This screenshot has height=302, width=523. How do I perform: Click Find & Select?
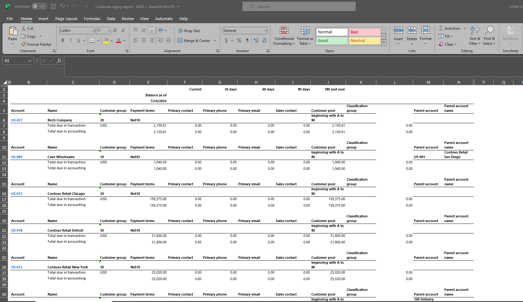489,36
